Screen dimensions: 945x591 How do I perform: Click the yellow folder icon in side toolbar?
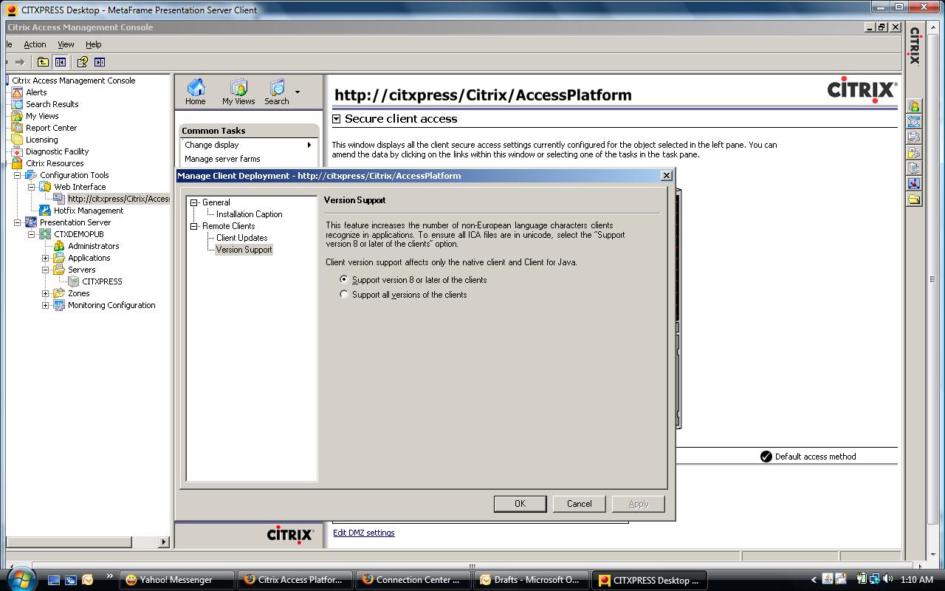[914, 199]
